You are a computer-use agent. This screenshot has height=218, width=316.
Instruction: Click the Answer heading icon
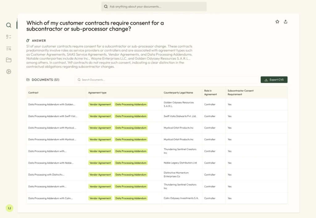click(28, 40)
